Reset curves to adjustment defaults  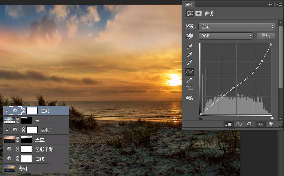tap(249, 124)
